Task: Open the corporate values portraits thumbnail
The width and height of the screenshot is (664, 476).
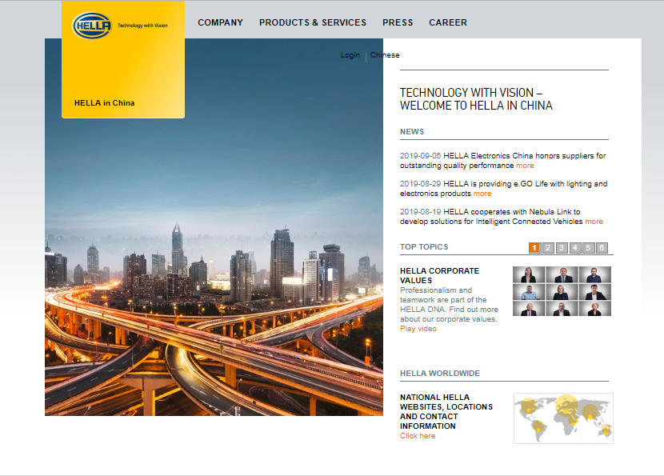Action: pyautogui.click(x=562, y=291)
